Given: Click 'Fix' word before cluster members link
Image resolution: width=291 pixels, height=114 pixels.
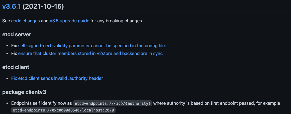Looking at the screenshot, I should [x=14, y=53].
